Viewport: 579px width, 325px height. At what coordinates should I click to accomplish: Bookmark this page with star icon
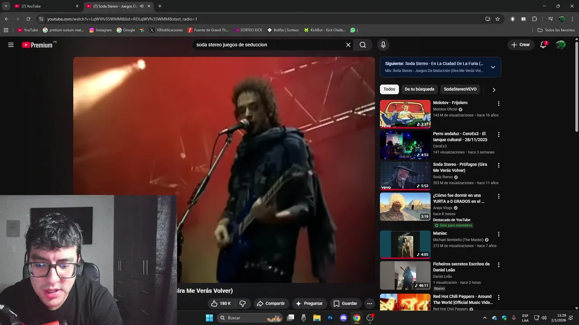coord(498,19)
